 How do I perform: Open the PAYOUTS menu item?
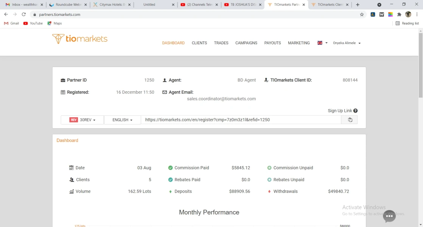272,43
